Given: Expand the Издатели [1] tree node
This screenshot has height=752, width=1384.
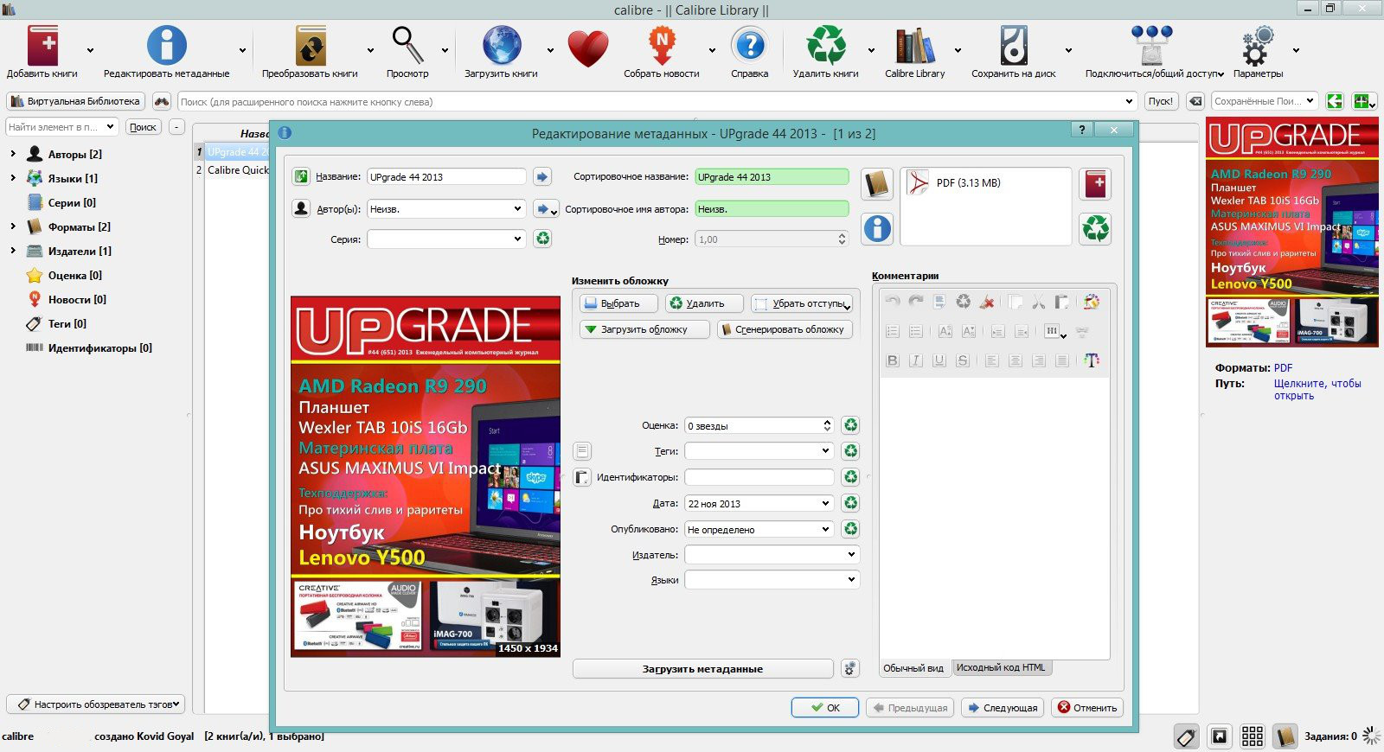Looking at the screenshot, I should coord(12,251).
